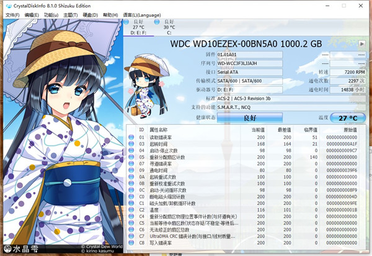The height and width of the screenshot is (256, 372).
Task: Open the 文件(F) menu
Action: point(12,15)
